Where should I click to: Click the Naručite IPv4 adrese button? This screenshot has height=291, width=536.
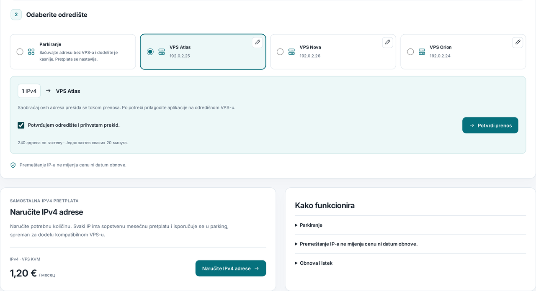tap(231, 268)
